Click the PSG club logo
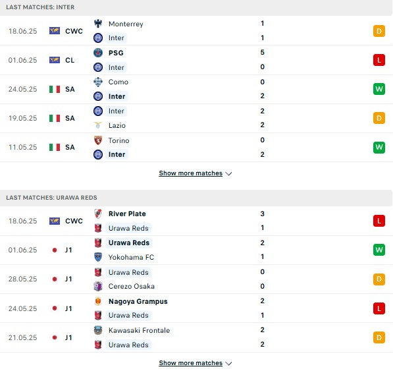Image resolution: width=393 pixels, height=377 pixels. [98, 53]
